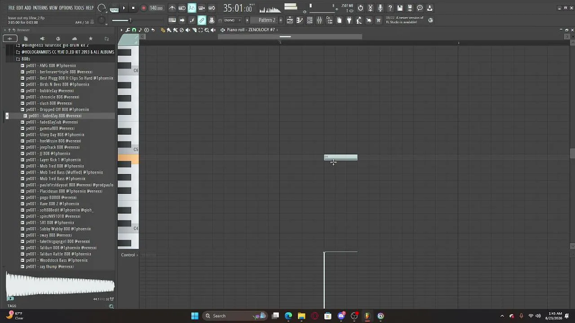Viewport: 575px width, 323px height.
Task: Open the TOOLS menu
Action: click(79, 8)
